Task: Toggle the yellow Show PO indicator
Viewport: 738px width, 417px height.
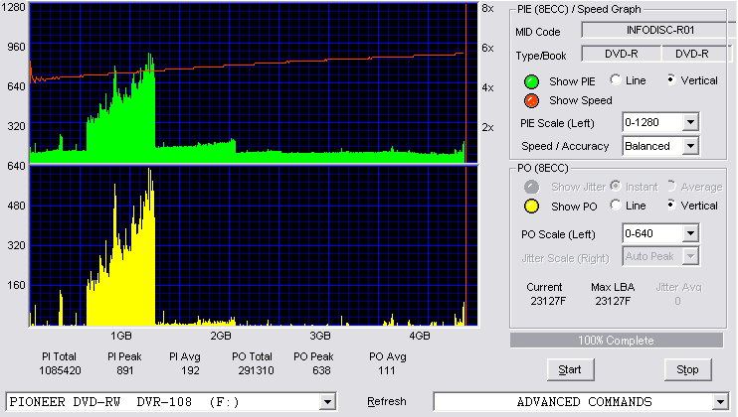Action: tap(531, 207)
